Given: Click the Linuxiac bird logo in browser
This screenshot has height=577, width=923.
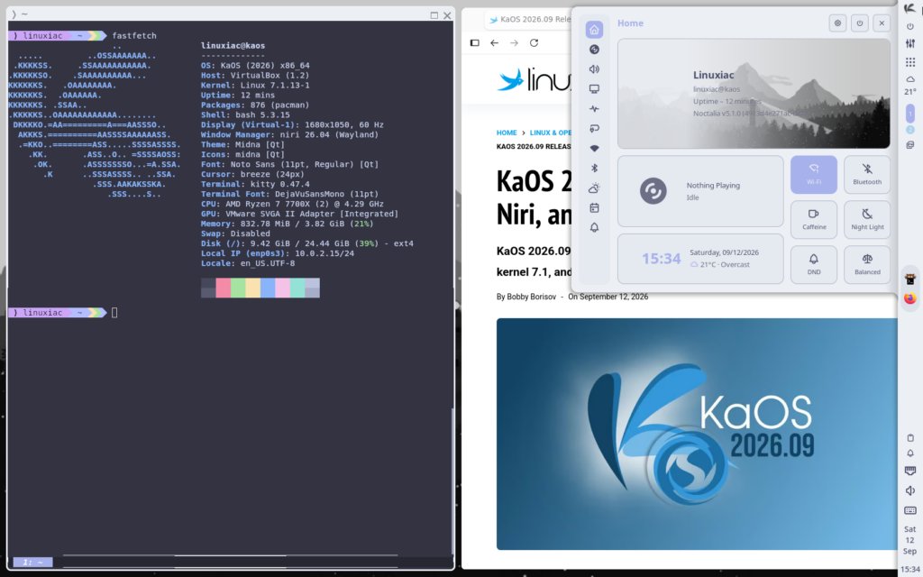Looking at the screenshot, I should 534,80.
